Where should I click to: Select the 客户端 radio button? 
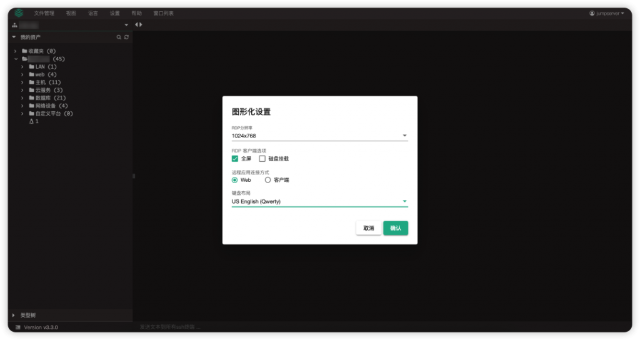pos(267,180)
